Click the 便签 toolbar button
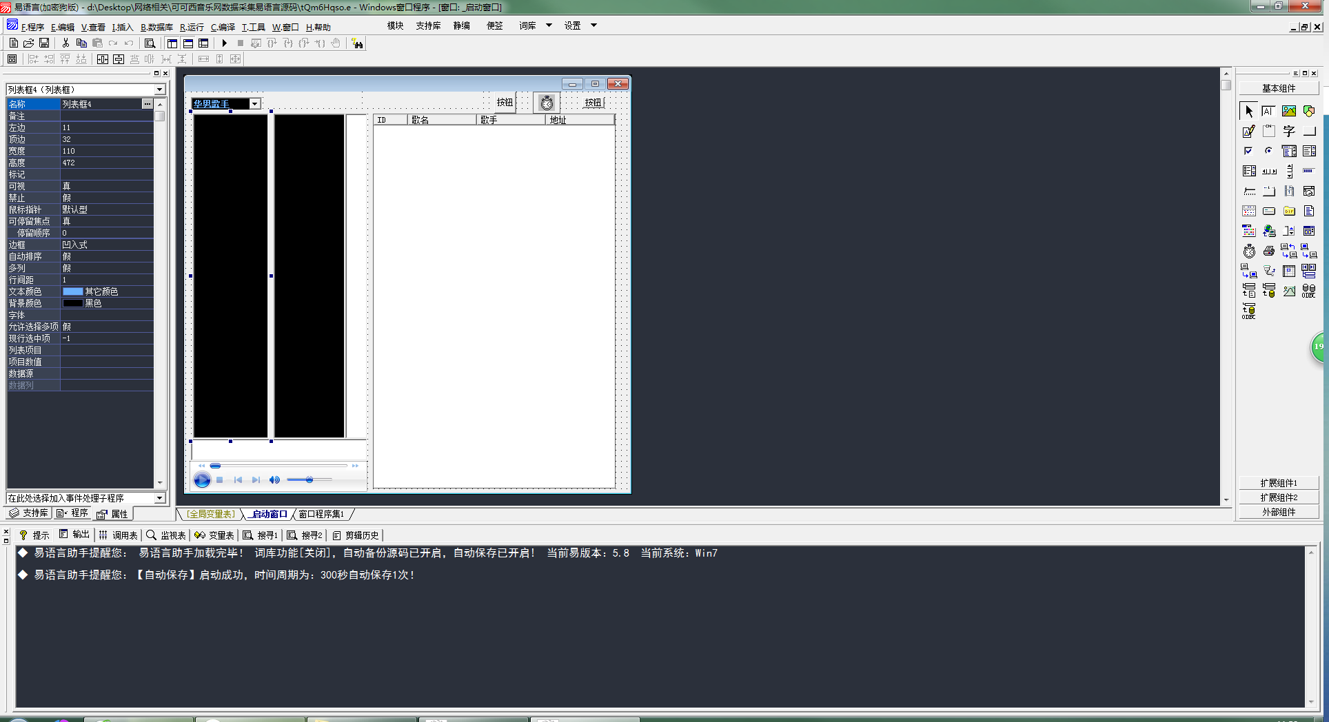 tap(494, 25)
